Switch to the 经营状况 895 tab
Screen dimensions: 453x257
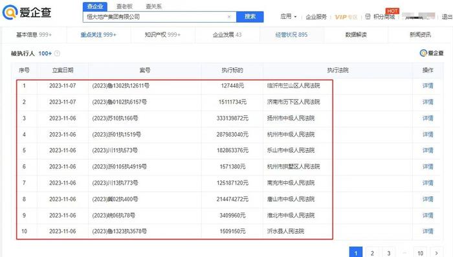[x=291, y=35]
